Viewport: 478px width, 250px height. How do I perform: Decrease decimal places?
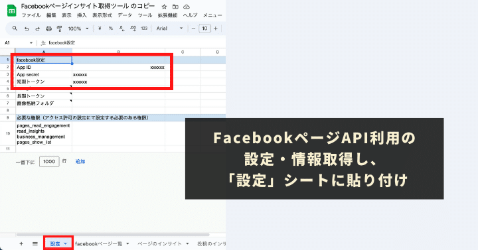[x=121, y=29]
